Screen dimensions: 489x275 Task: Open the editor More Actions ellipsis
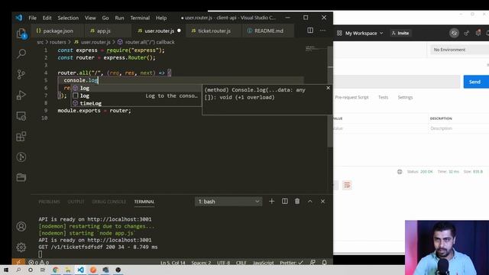point(322,31)
